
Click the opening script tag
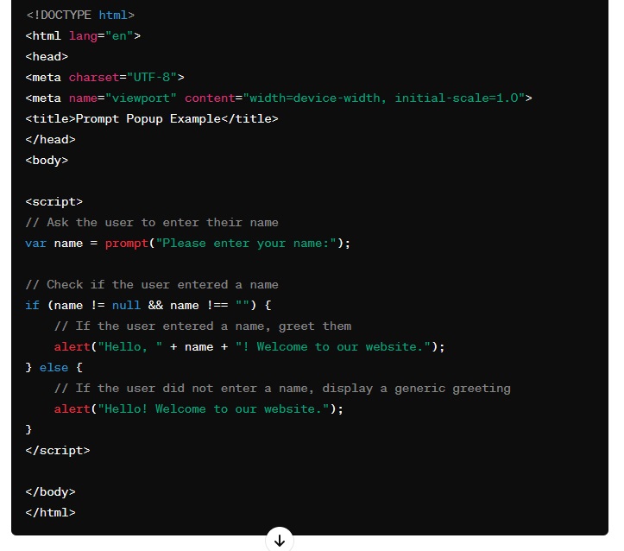pos(54,201)
